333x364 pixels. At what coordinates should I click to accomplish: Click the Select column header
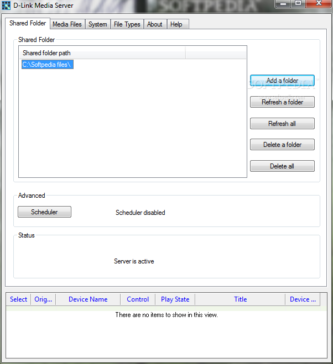18,299
